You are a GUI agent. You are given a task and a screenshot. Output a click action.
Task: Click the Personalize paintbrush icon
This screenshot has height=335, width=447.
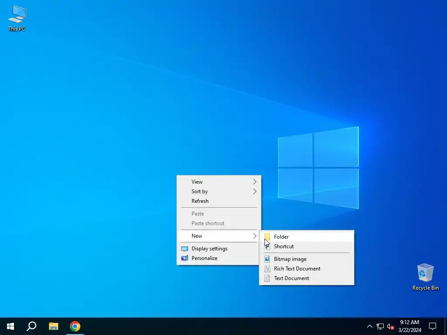point(185,258)
